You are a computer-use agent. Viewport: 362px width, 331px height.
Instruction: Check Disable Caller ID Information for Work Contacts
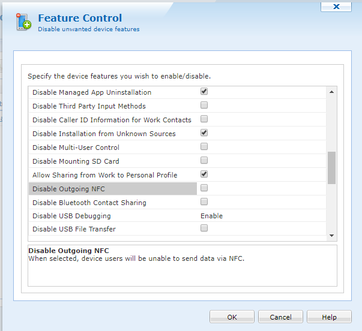click(x=204, y=119)
